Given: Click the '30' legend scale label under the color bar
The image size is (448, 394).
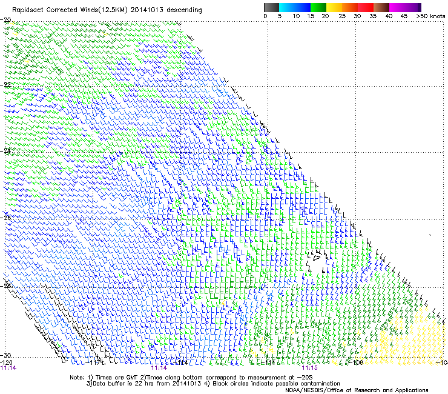Looking at the screenshot, I should pyautogui.click(x=357, y=16).
